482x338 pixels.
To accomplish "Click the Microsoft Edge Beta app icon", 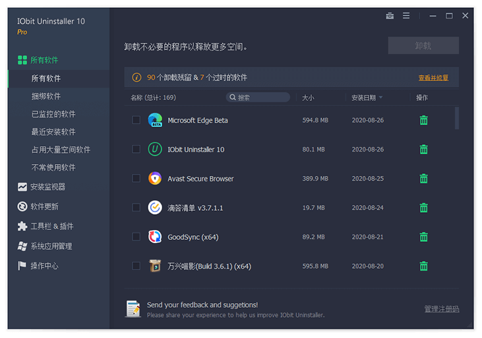I will point(155,120).
